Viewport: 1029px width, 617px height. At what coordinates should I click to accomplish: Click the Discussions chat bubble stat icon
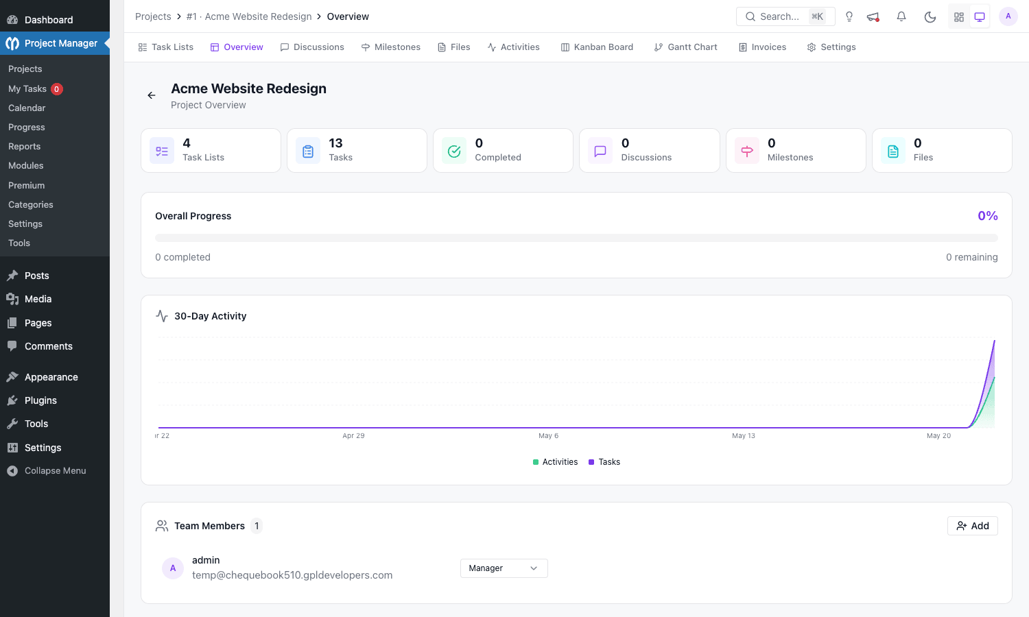[x=600, y=151]
